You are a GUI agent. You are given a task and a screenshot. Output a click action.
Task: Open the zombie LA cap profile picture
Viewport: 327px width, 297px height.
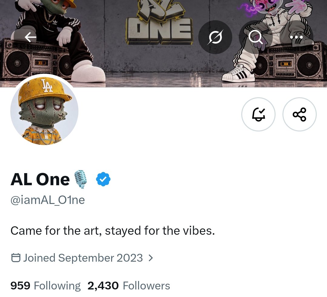(45, 111)
